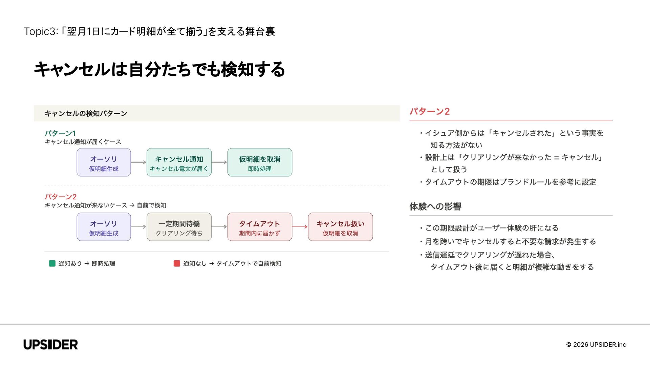
Task: Click the green legend square
Action: coord(52,263)
